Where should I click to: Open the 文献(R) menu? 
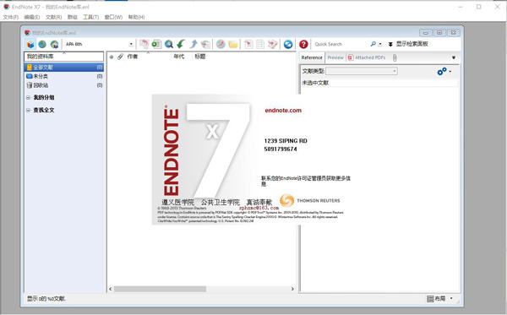pyautogui.click(x=54, y=17)
